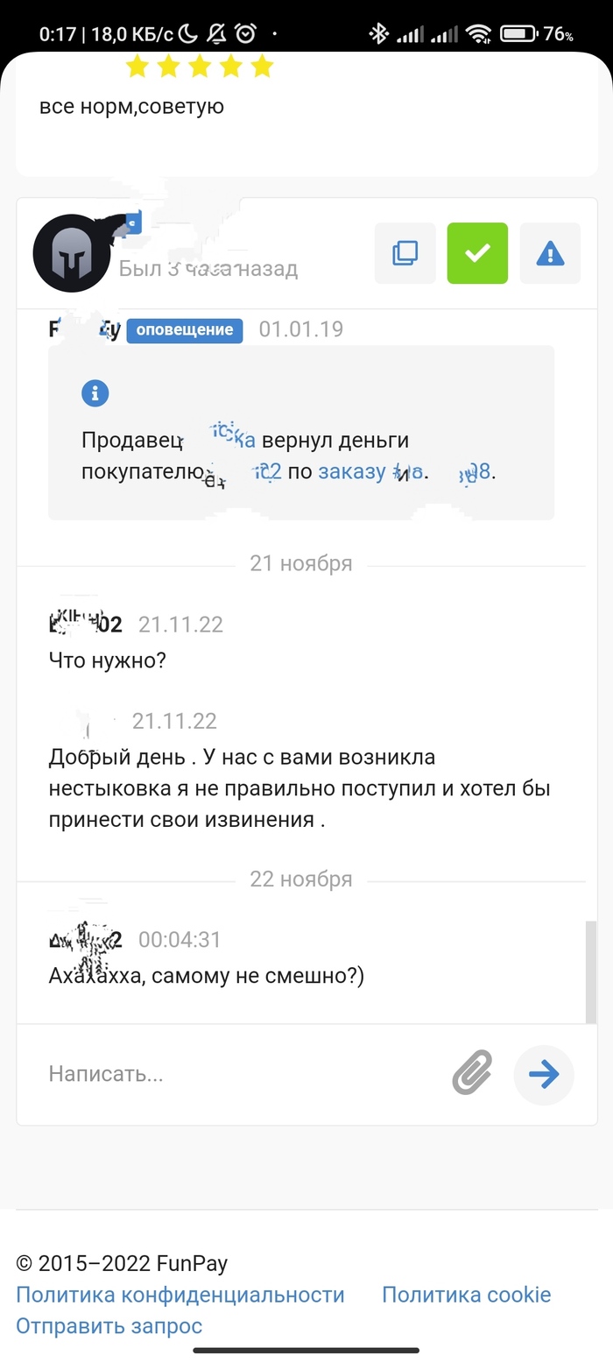Send message with the blue arrow button
The height and width of the screenshot is (1363, 613).
[x=544, y=1073]
